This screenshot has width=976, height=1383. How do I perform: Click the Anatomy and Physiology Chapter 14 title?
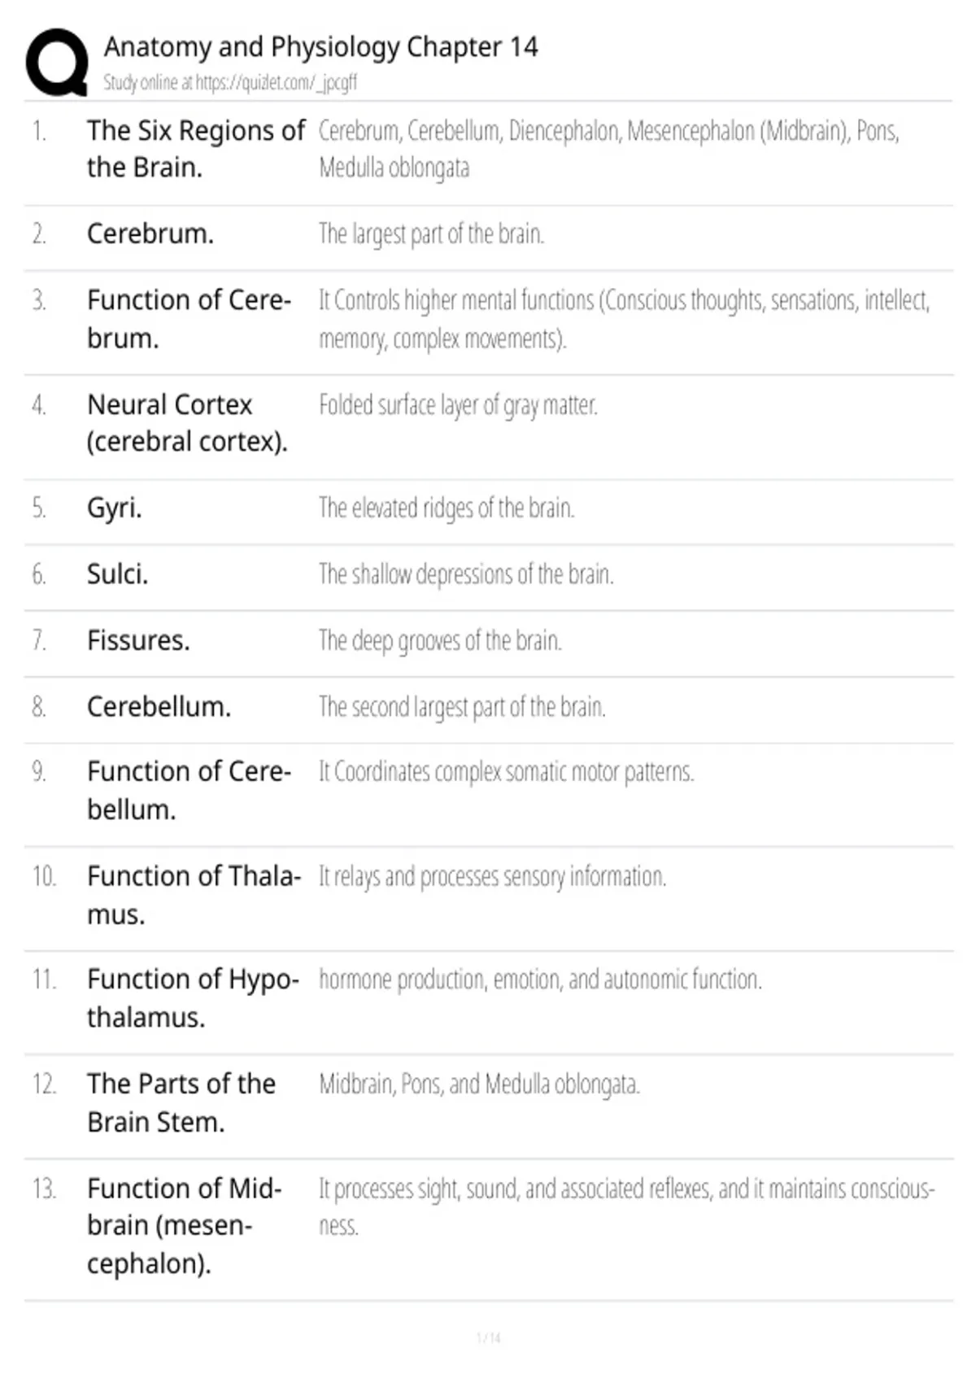tap(320, 47)
